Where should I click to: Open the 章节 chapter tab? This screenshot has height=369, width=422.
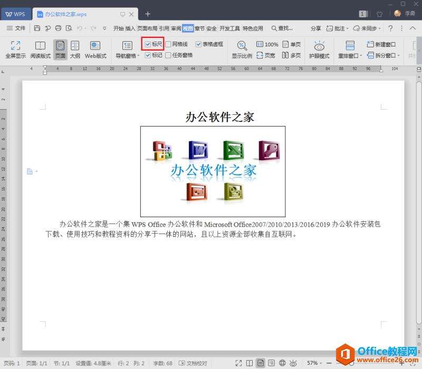[200, 28]
